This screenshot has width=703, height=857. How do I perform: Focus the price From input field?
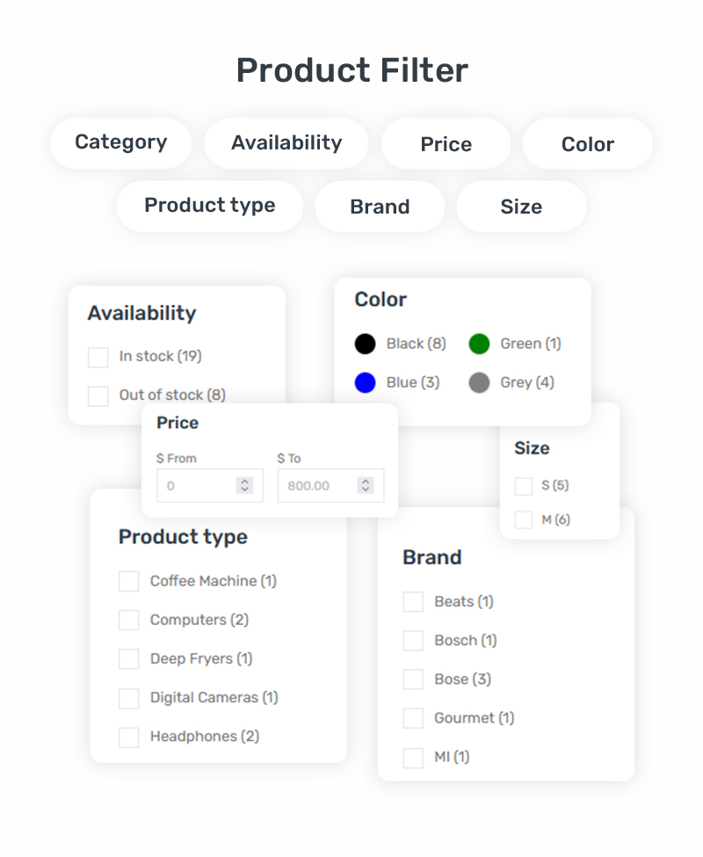pyautogui.click(x=197, y=485)
